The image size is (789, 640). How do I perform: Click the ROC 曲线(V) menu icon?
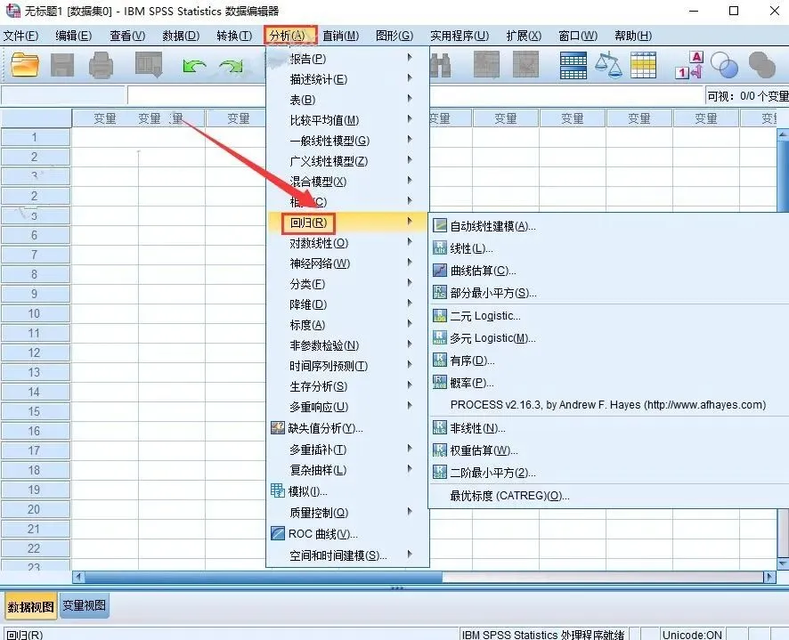[278, 533]
